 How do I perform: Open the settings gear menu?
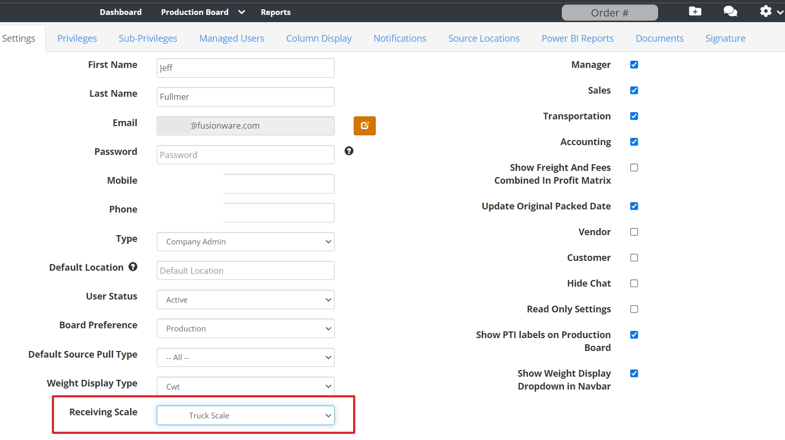pyautogui.click(x=771, y=11)
